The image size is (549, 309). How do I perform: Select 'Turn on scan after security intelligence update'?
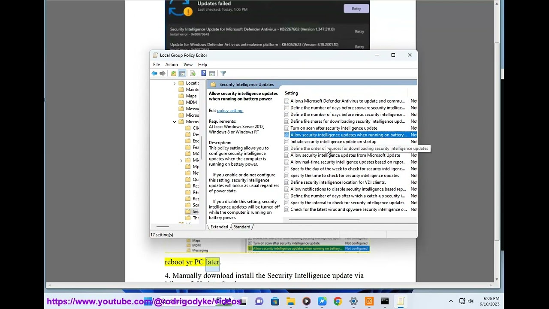pos(334,128)
